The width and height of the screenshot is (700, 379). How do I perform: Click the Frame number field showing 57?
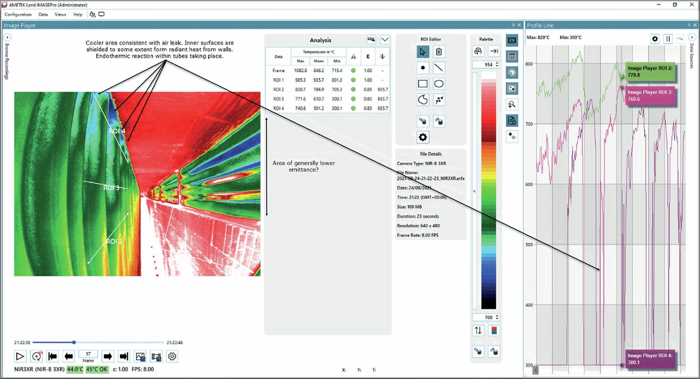tap(88, 354)
